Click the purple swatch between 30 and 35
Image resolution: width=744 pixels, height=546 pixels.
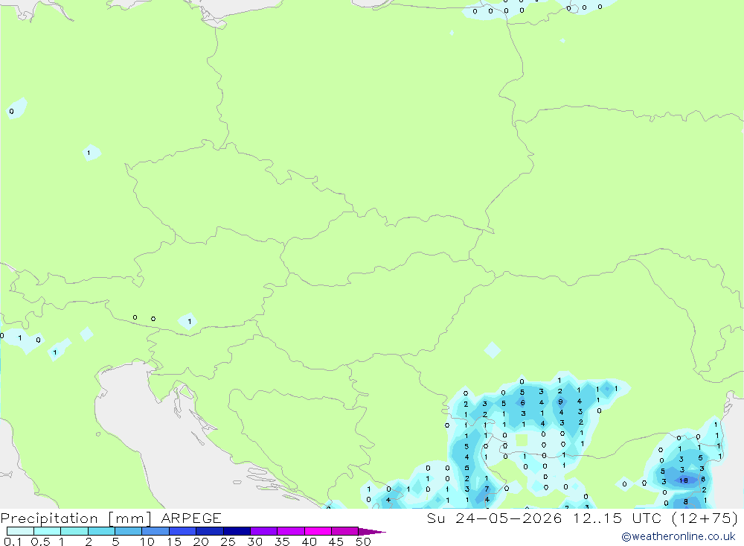264,531
